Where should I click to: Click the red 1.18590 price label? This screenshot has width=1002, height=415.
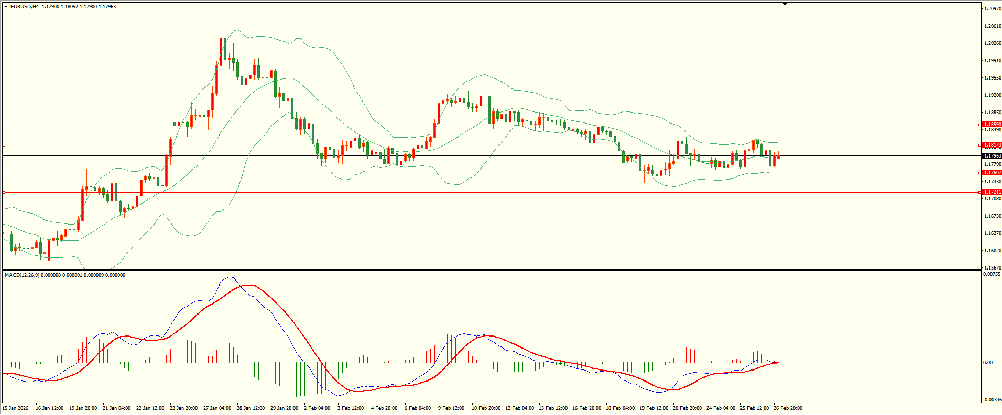tap(992, 125)
